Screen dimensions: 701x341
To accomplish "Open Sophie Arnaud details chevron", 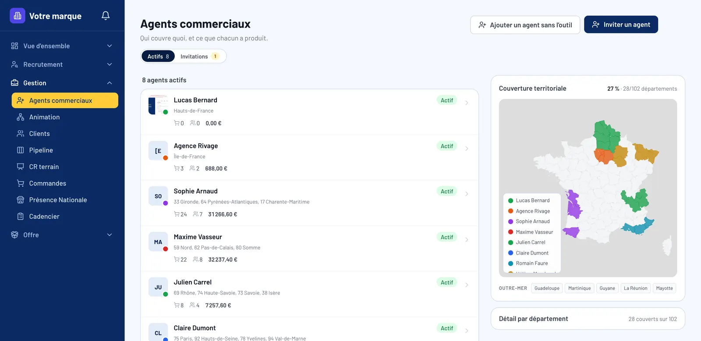I will click(467, 194).
